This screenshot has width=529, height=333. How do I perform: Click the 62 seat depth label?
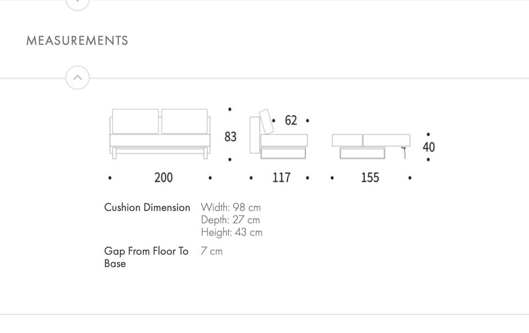point(291,120)
